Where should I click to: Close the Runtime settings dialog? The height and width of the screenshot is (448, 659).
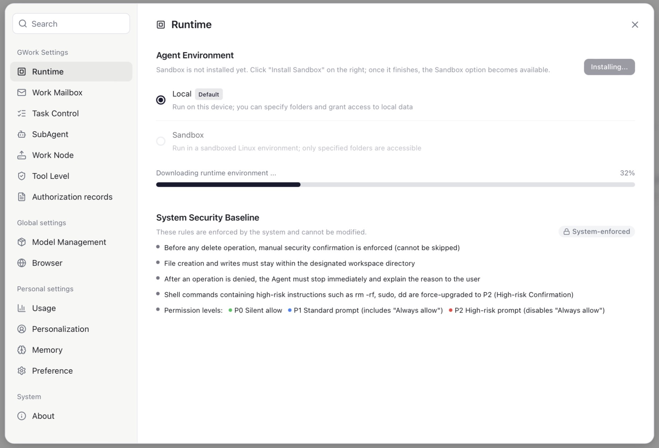[x=635, y=25]
